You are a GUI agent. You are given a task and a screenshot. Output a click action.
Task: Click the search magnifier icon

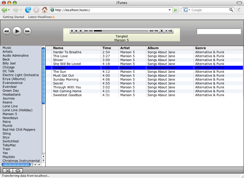[231, 10]
